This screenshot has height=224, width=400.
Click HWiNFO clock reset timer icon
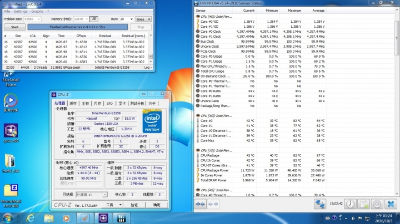pyautogui.click(x=351, y=204)
